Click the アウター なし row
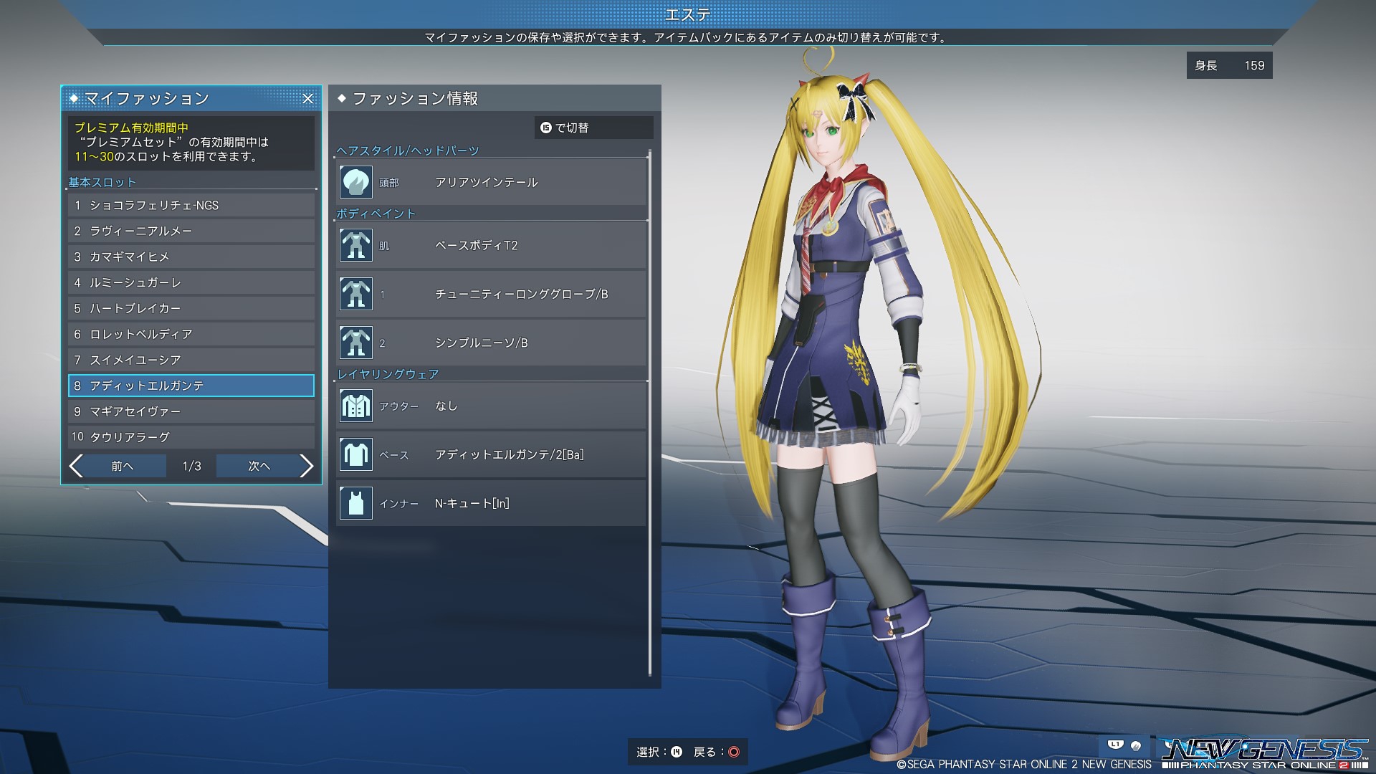The image size is (1376, 774). [x=491, y=406]
